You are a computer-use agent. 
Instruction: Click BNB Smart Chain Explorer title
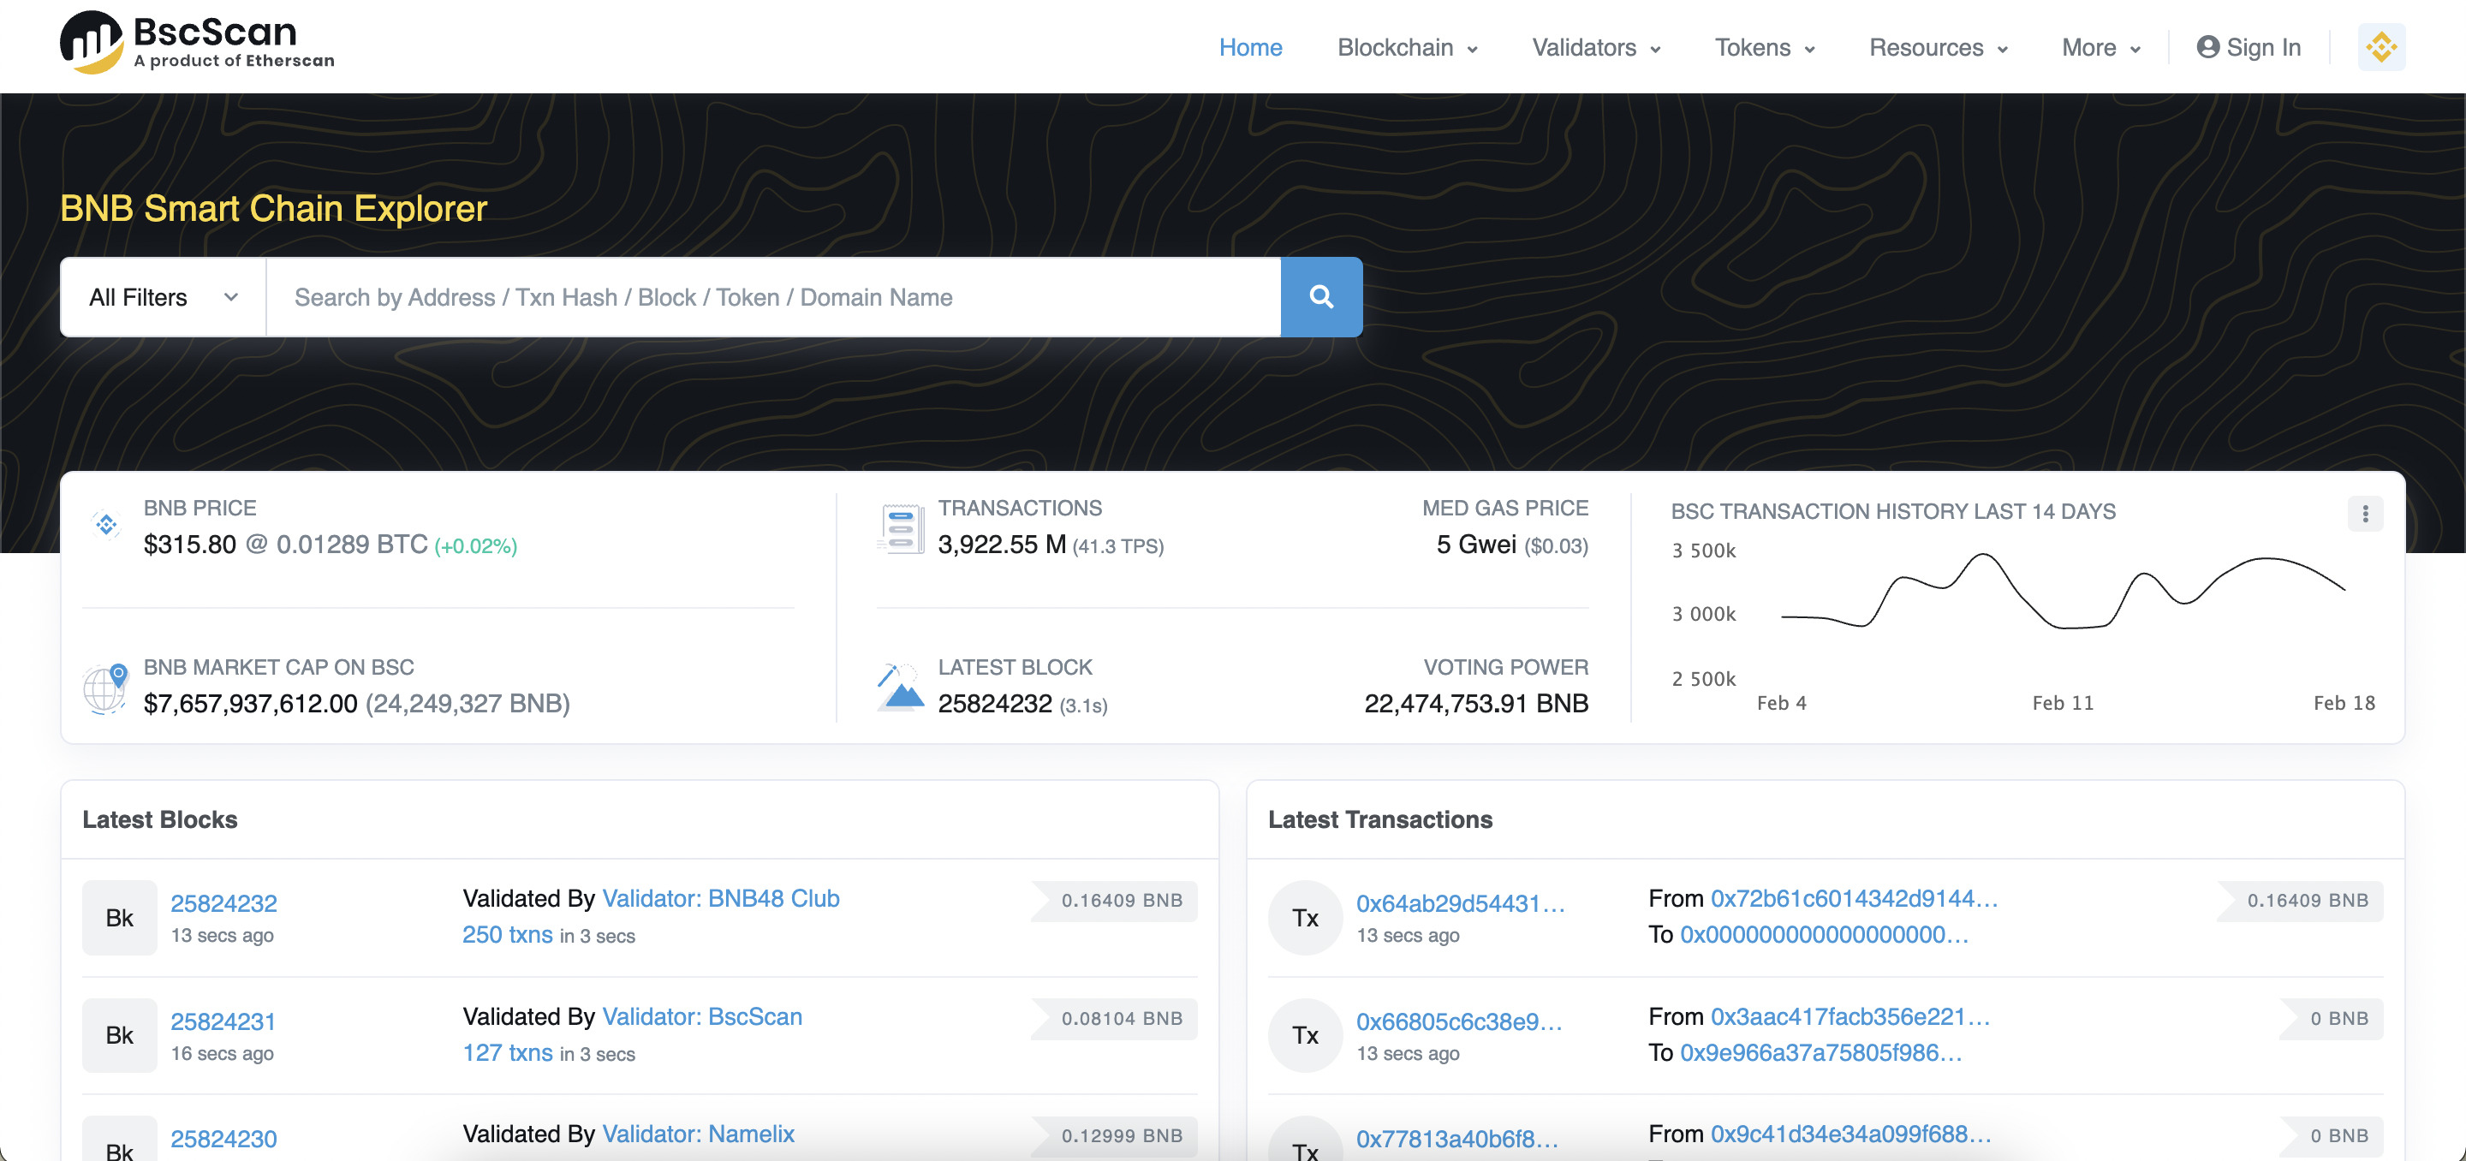click(x=274, y=209)
